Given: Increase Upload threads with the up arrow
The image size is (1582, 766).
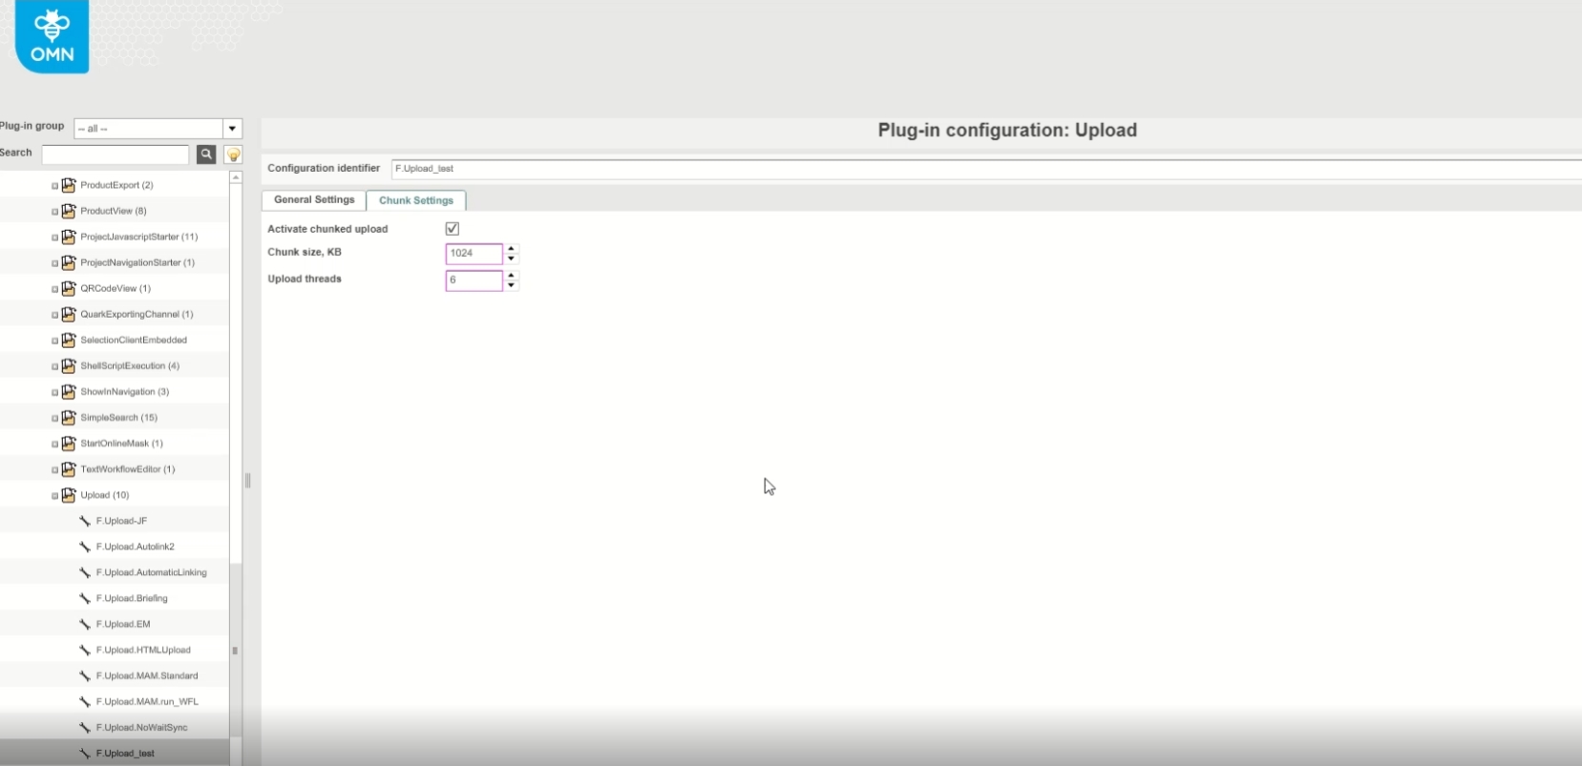Looking at the screenshot, I should pyautogui.click(x=512, y=276).
